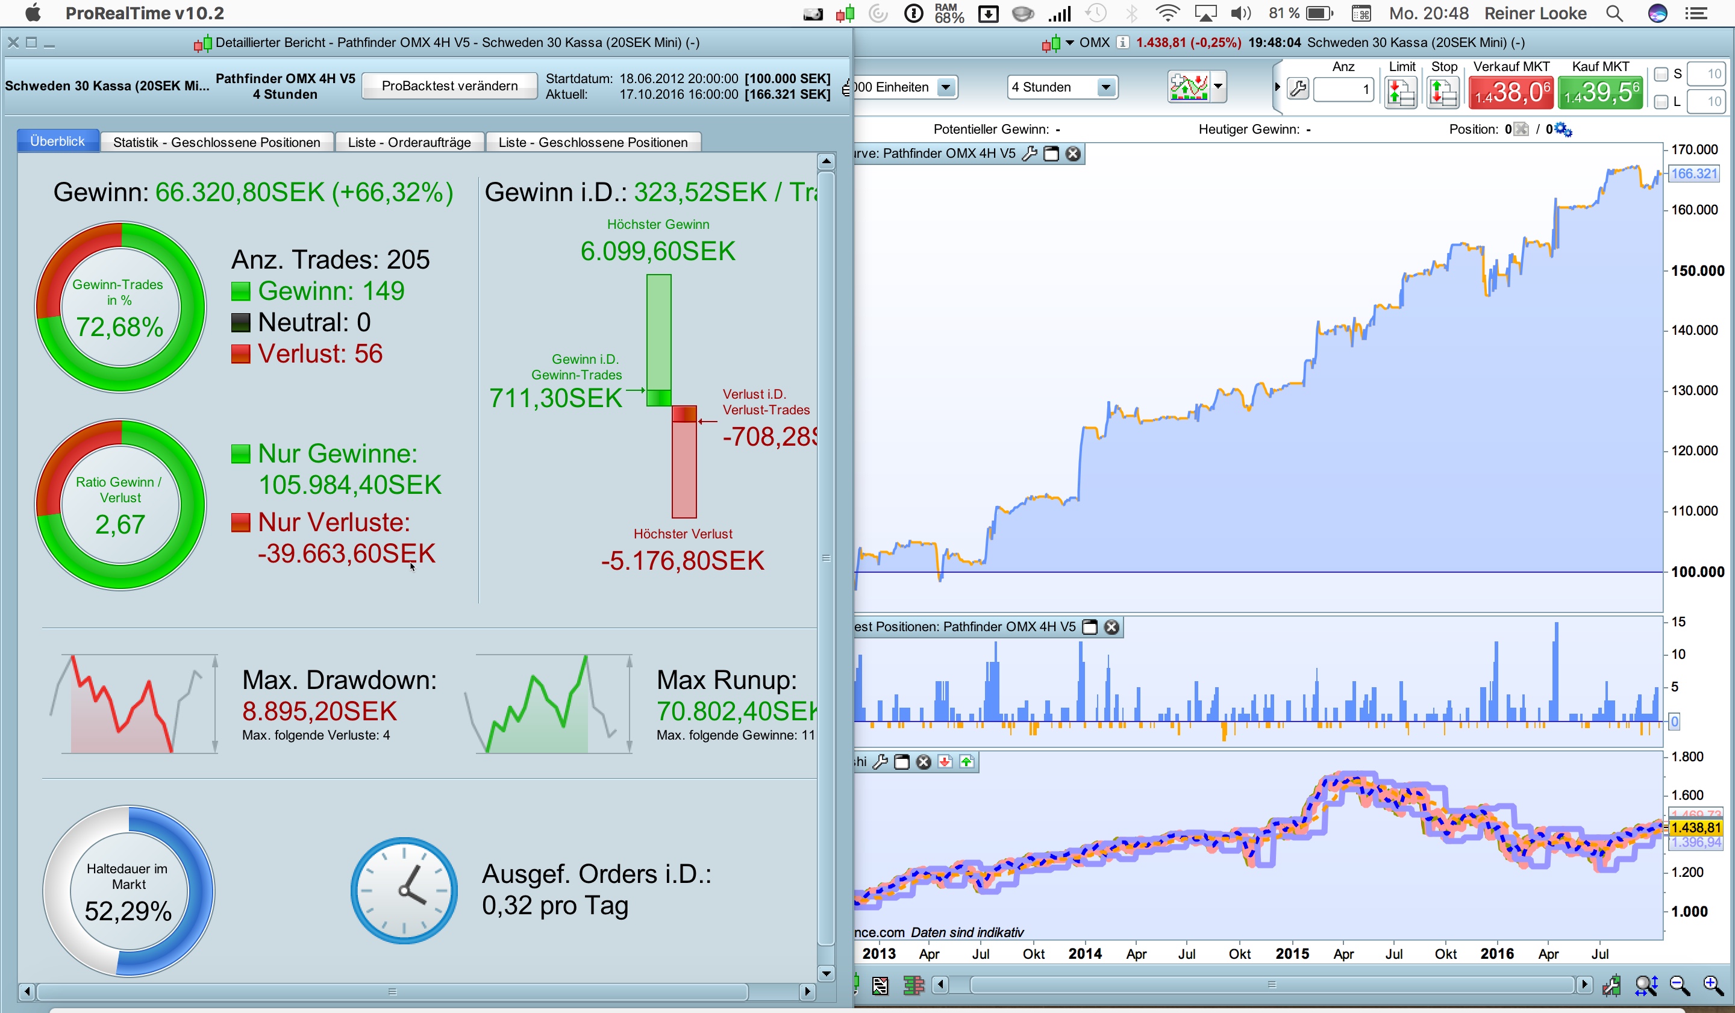
Task: Click the report horizontal scrollbar thumb
Action: click(x=392, y=992)
